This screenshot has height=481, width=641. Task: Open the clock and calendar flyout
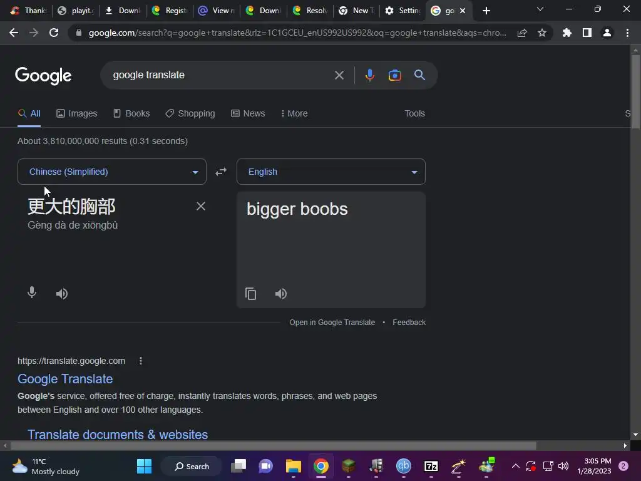tap(595, 466)
